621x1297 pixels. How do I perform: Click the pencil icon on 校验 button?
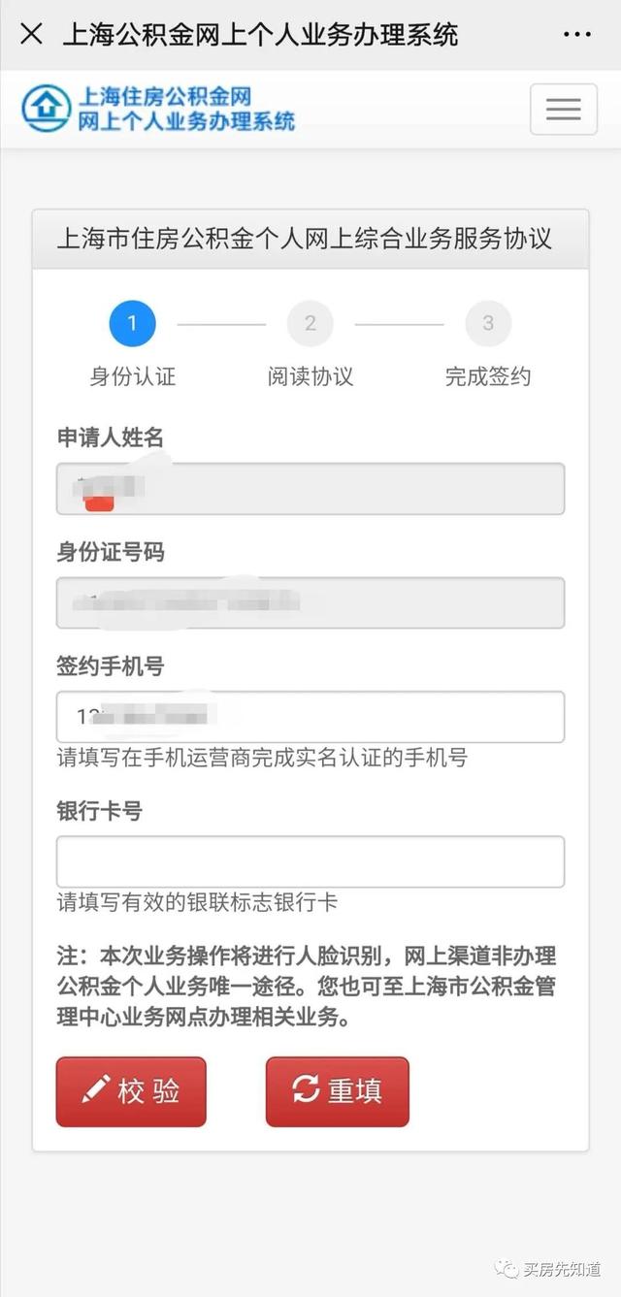click(95, 1090)
